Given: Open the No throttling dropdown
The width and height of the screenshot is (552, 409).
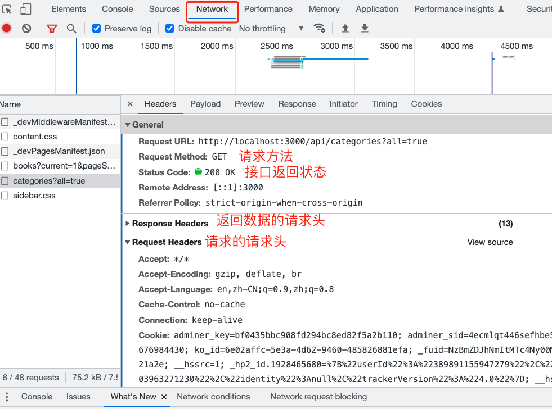Looking at the screenshot, I should click(x=271, y=29).
